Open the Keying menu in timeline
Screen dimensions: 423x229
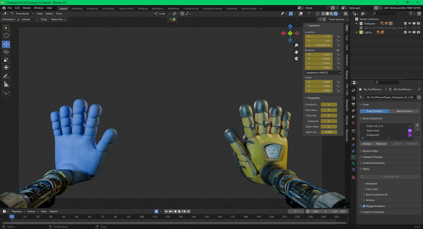click(33, 211)
